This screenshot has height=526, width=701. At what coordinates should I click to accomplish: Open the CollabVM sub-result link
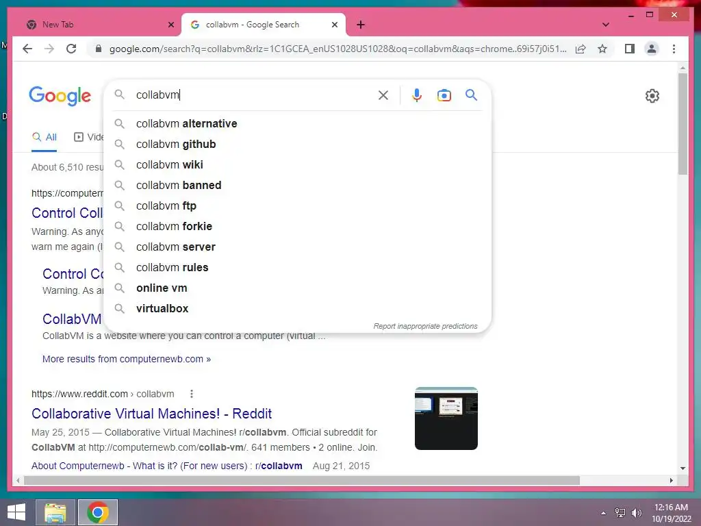(72, 319)
